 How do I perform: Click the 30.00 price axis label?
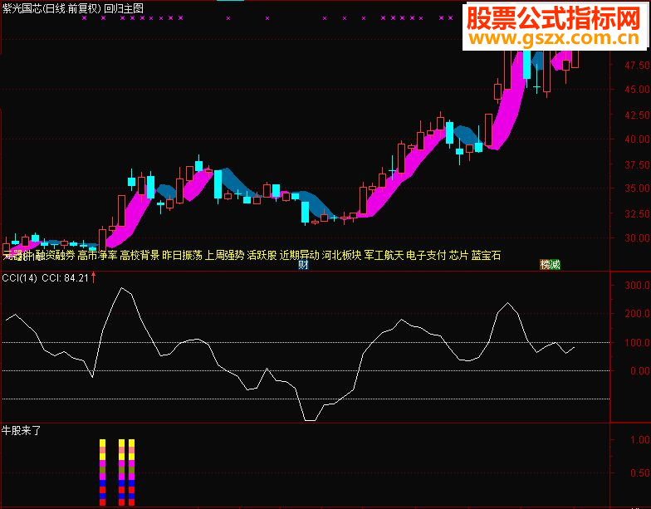tap(638, 237)
